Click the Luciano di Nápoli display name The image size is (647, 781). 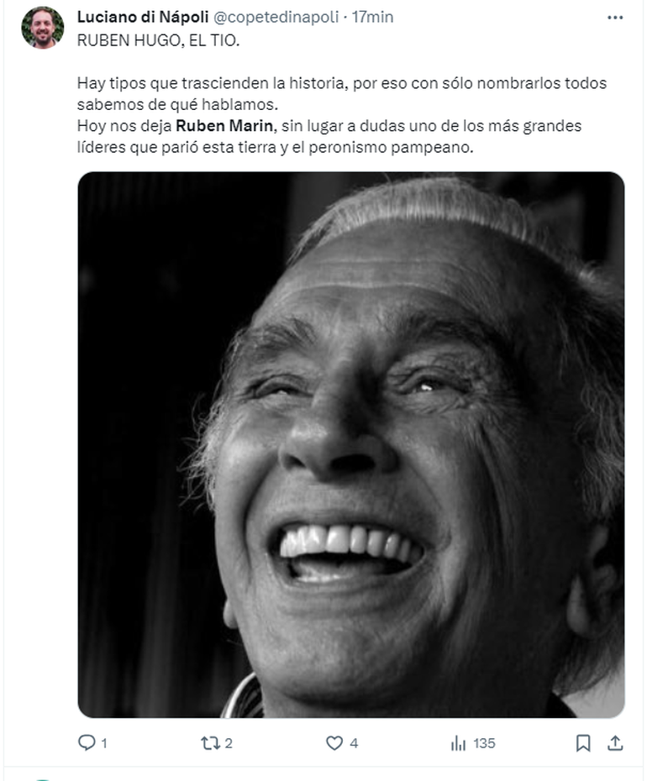click(x=143, y=17)
